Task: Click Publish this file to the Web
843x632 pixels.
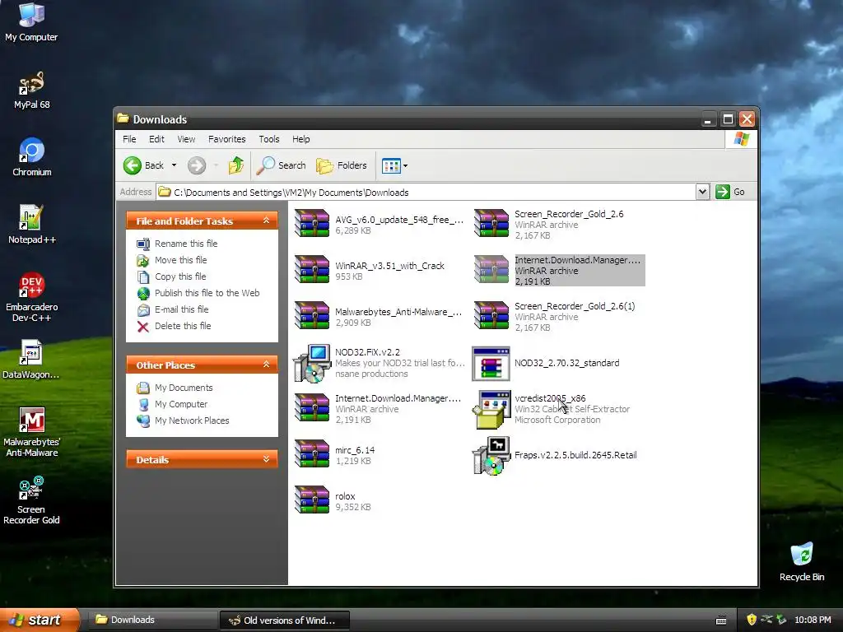Action: [207, 293]
